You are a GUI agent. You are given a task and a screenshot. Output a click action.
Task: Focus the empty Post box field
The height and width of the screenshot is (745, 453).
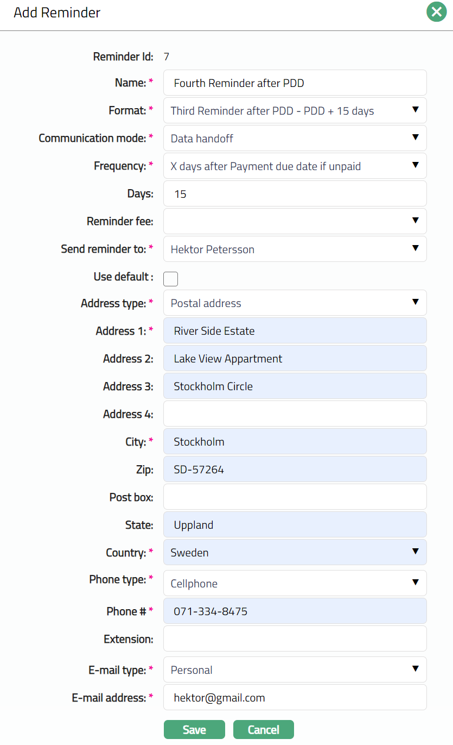pos(295,497)
